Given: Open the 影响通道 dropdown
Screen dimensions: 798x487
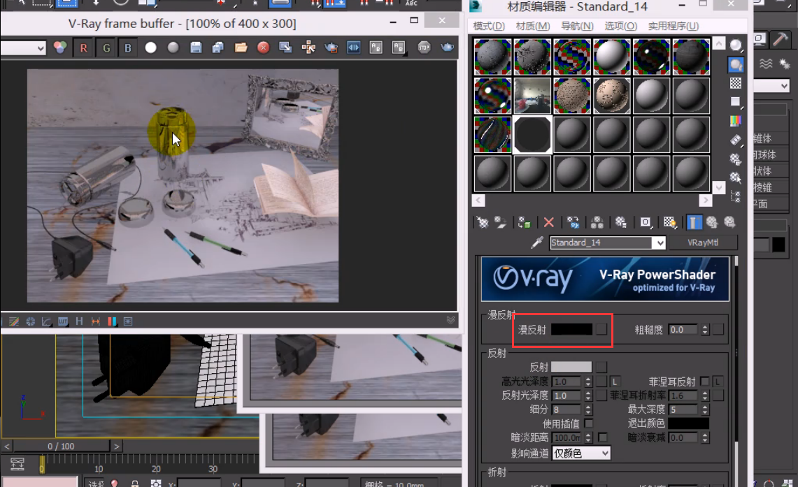Looking at the screenshot, I should (x=581, y=453).
